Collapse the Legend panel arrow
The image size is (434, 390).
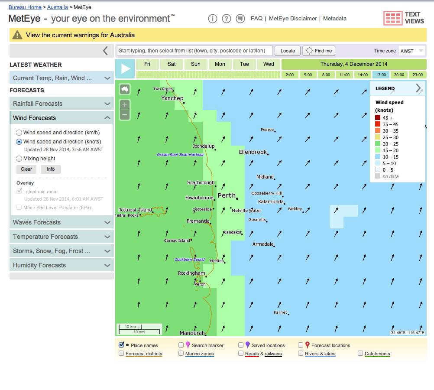[418, 88]
